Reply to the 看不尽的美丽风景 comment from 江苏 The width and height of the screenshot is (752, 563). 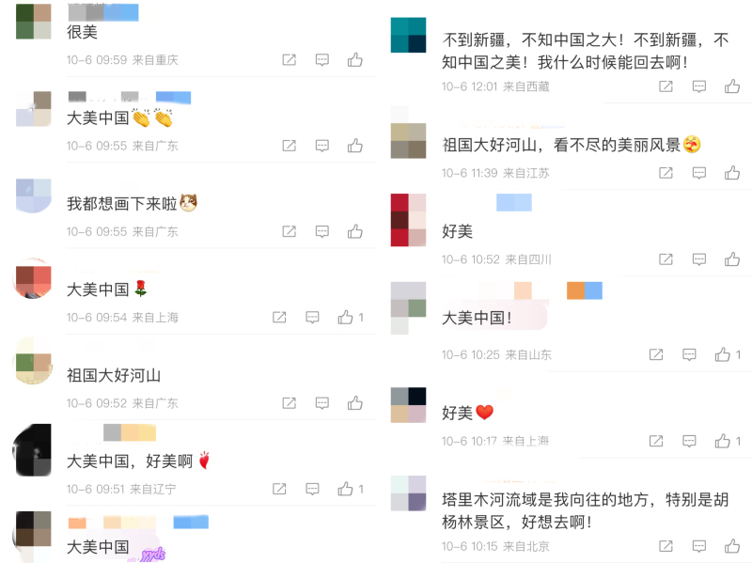pyautogui.click(x=698, y=173)
